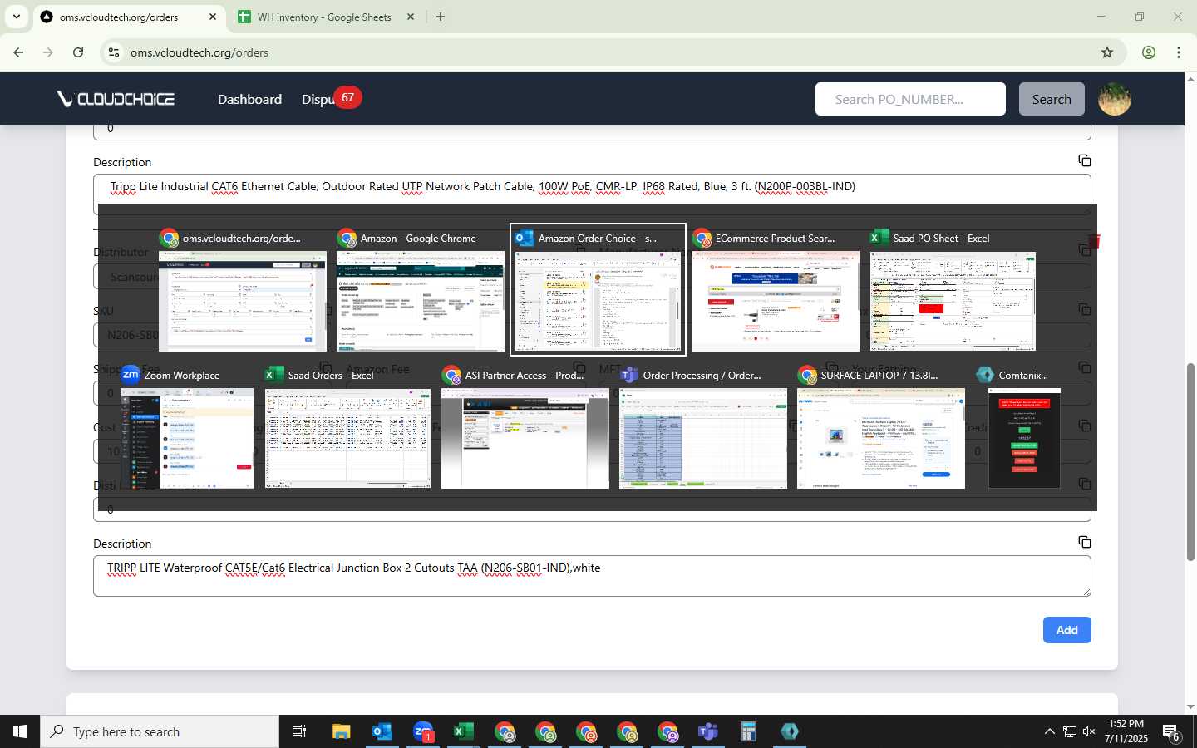The image size is (1197, 748).
Task: Click the Add button
Action: [x=1066, y=630]
